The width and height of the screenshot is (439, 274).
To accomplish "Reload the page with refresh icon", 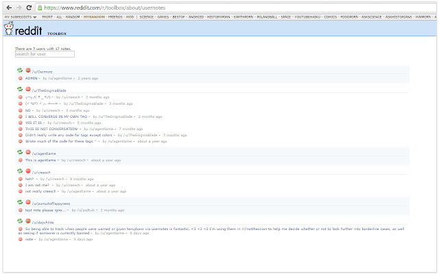I will tap(29, 8).
